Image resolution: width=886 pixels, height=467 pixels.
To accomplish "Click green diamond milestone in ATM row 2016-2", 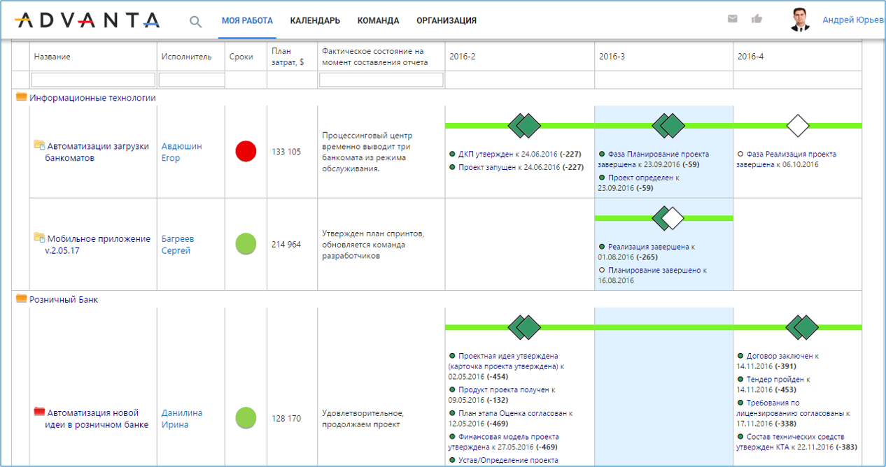I will [524, 126].
